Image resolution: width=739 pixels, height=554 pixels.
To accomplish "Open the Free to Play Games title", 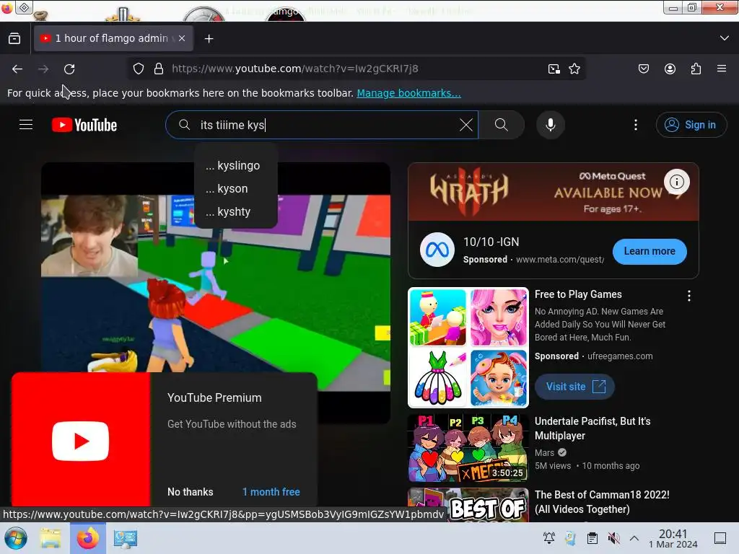I will 578,294.
